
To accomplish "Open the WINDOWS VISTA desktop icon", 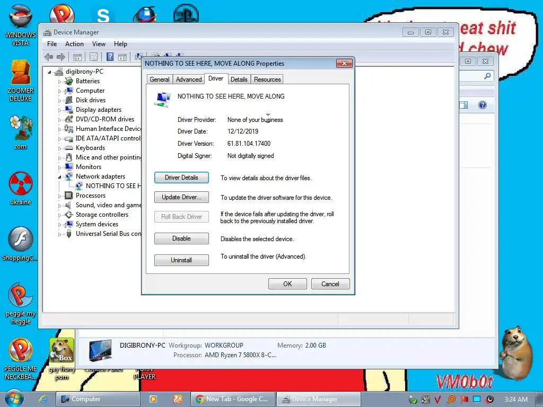I will coord(20,25).
